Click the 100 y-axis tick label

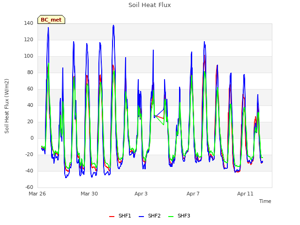click(x=29, y=56)
